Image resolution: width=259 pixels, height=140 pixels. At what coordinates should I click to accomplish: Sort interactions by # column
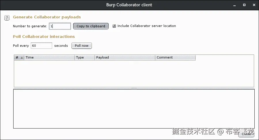[19, 57]
